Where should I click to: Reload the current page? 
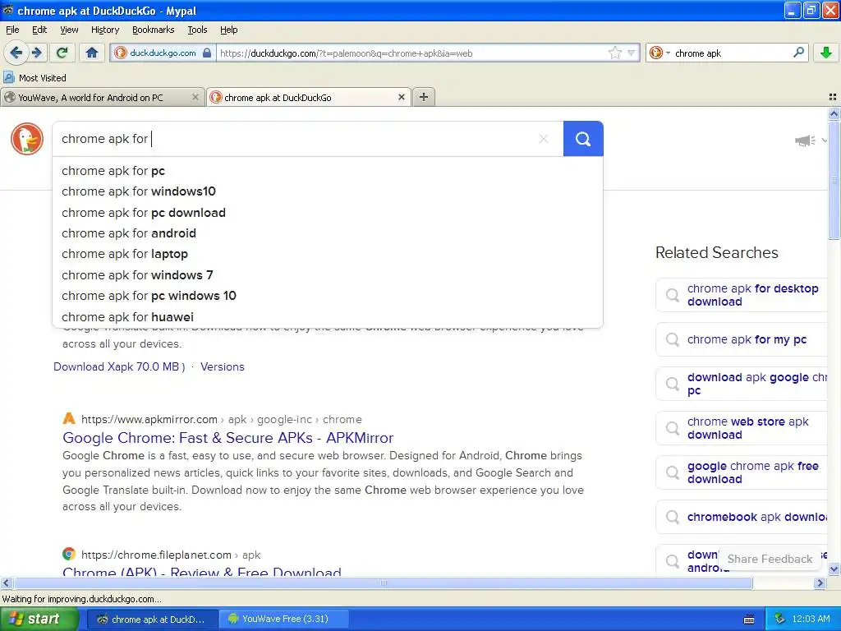62,53
